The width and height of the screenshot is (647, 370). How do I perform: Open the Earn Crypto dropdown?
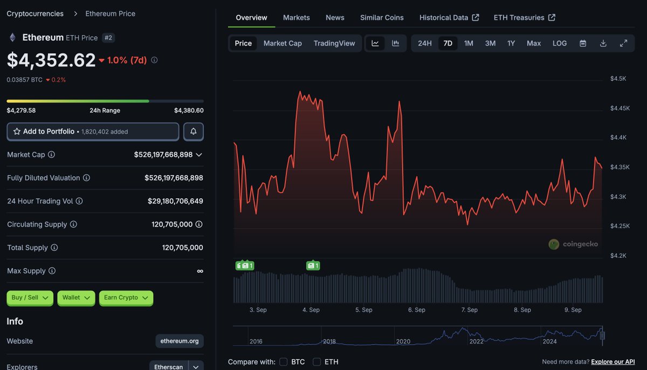click(x=126, y=298)
